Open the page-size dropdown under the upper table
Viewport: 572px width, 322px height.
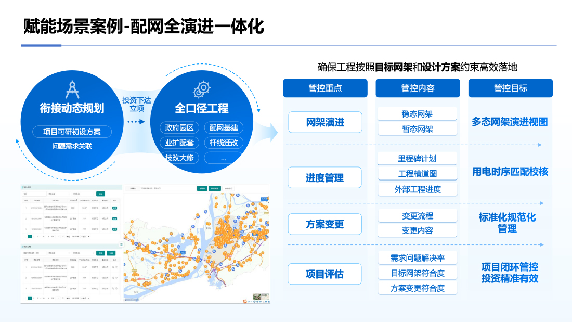point(84,236)
